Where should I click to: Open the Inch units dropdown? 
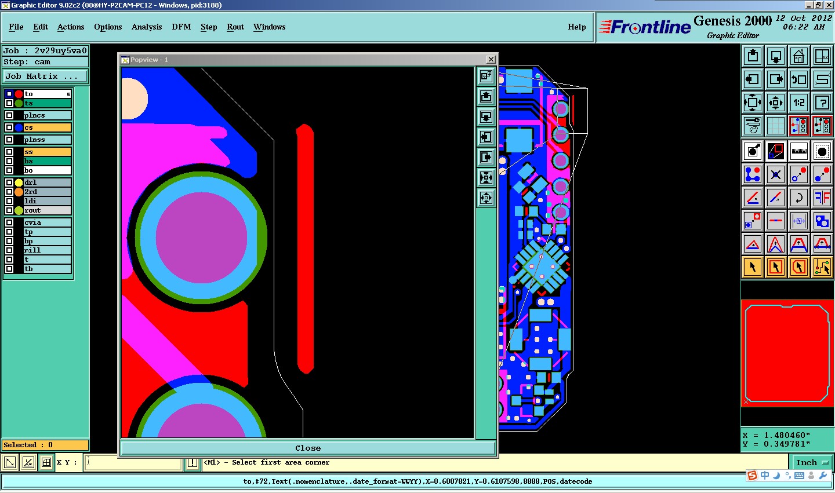click(812, 462)
